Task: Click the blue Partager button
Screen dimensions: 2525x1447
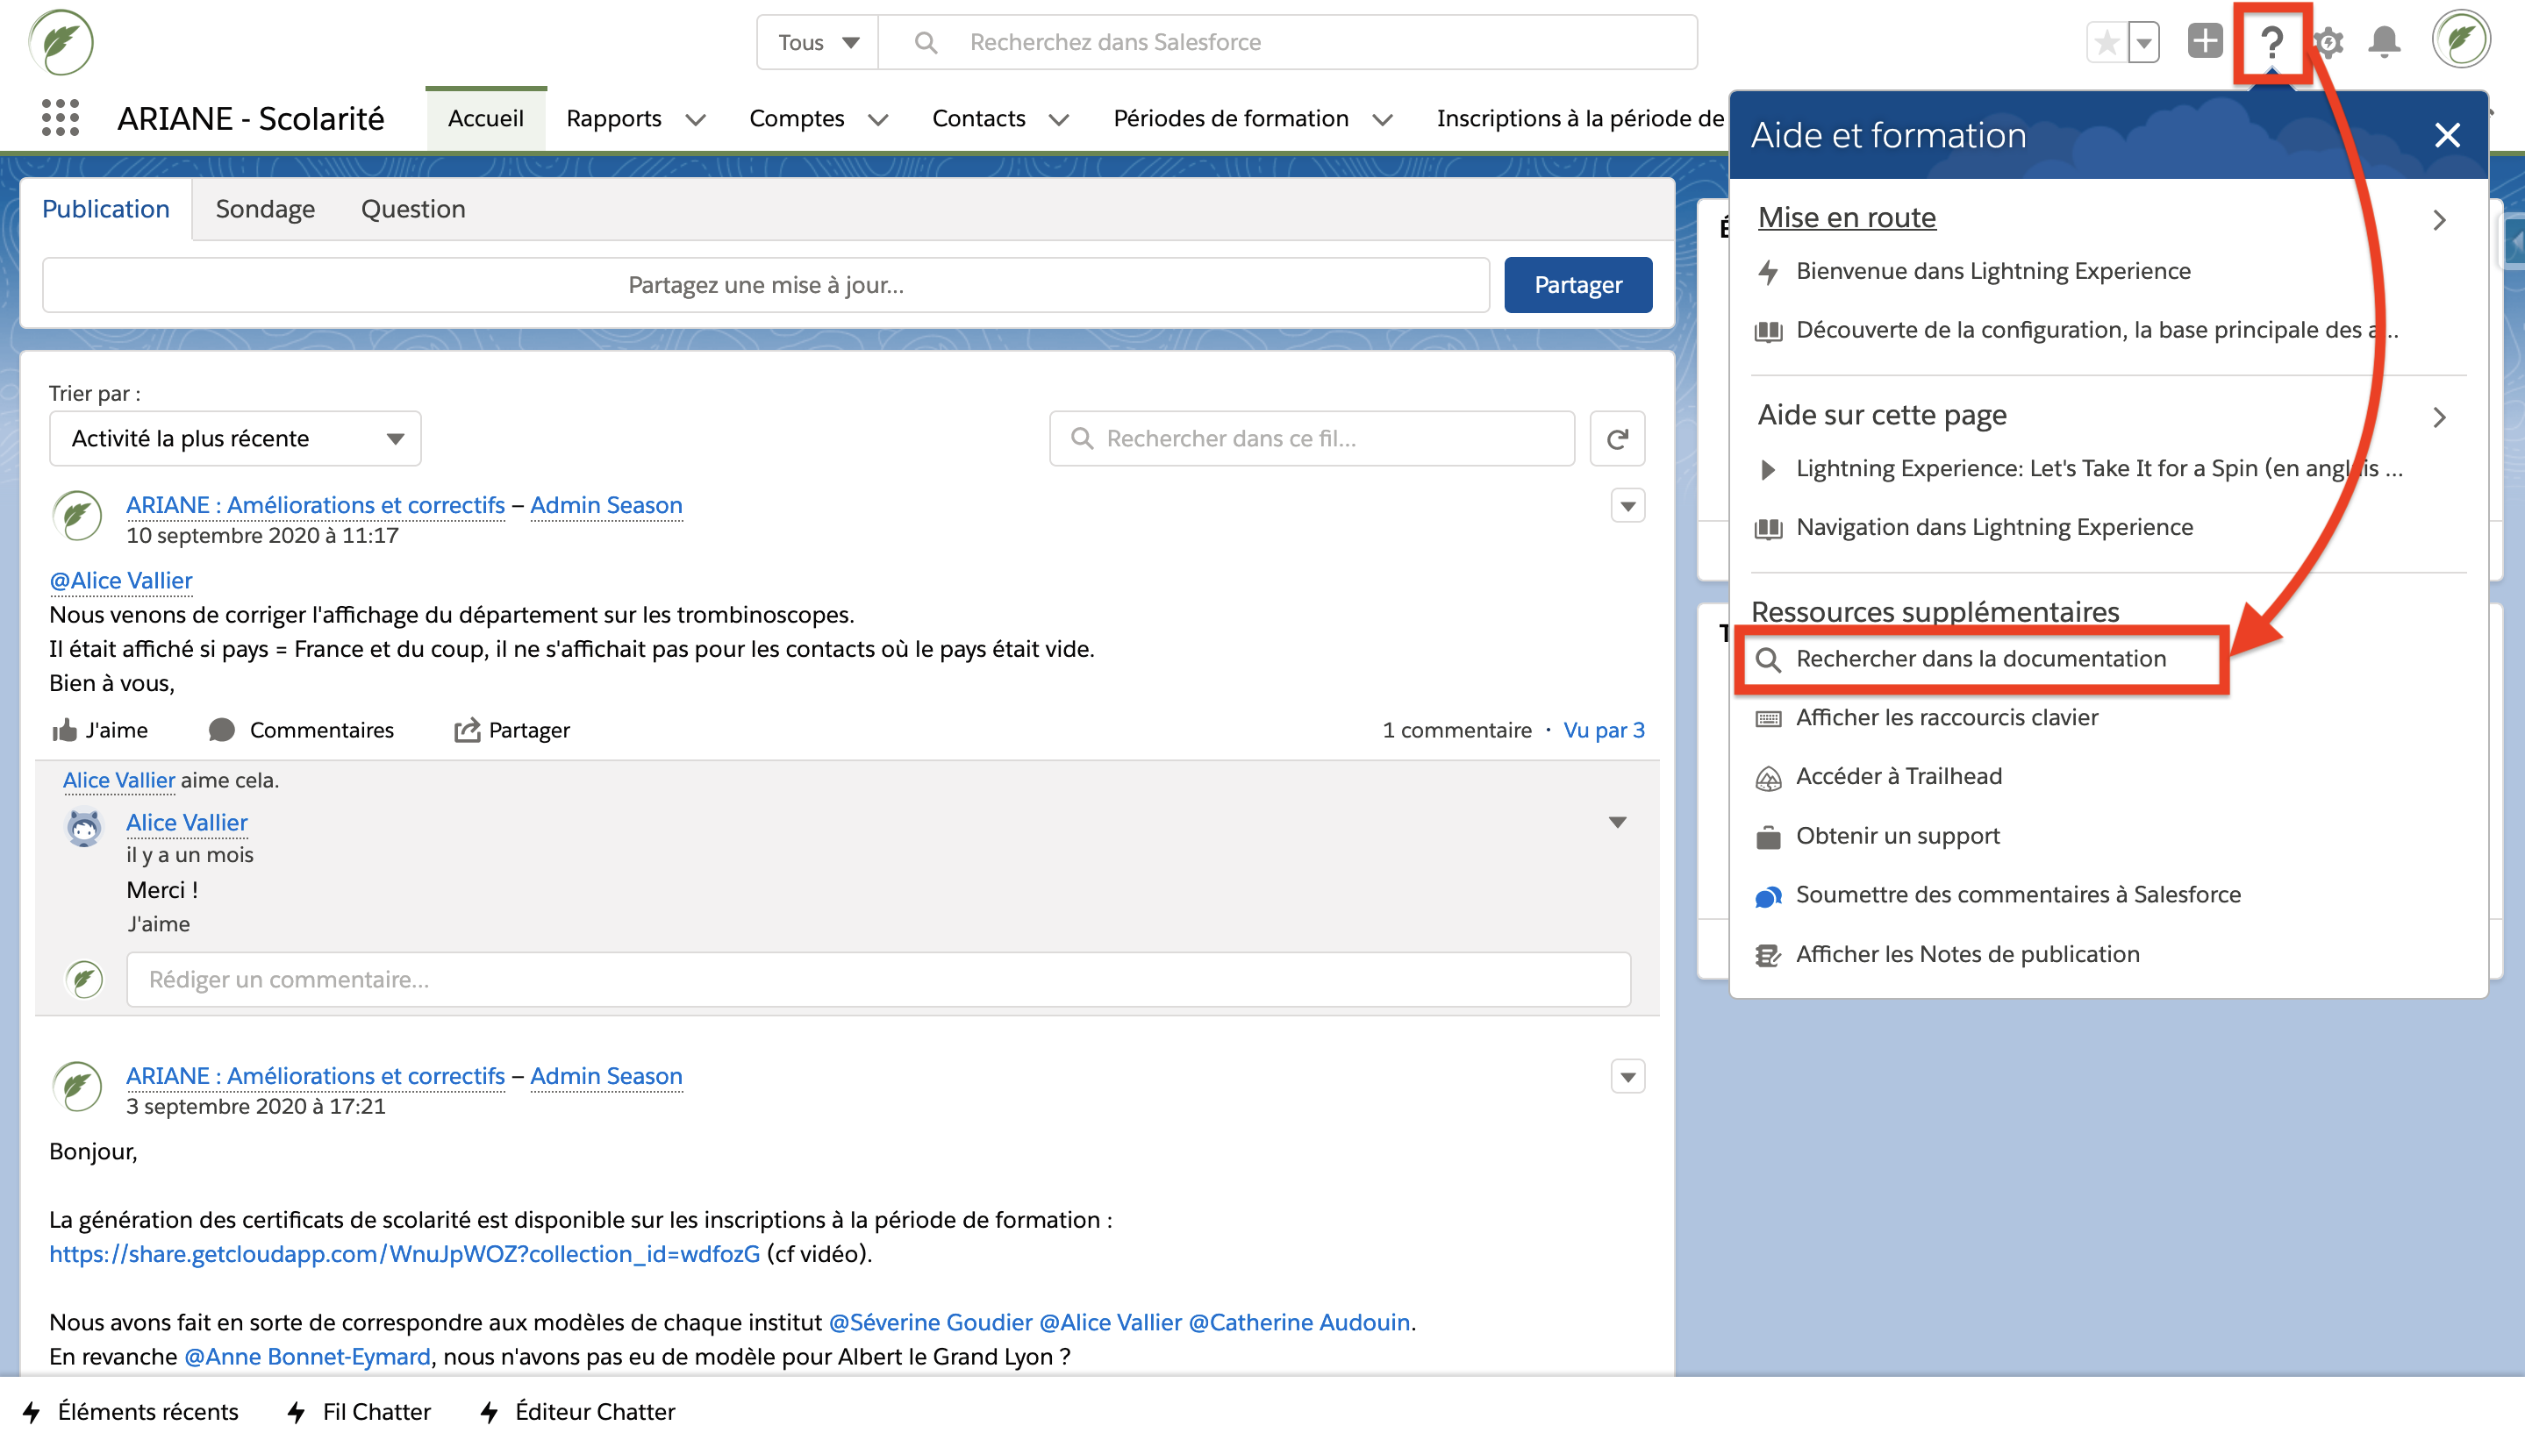Action: pos(1577,285)
